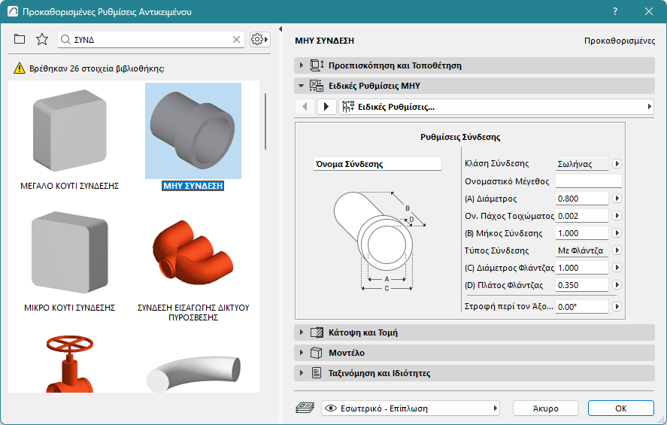Open Εσωτερικό - Επίπλωση layer dropdown
This screenshot has height=425, width=667.
(x=411, y=408)
